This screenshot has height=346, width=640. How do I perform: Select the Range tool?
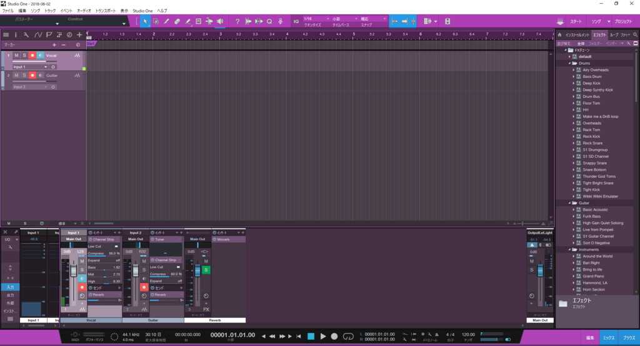point(156,21)
